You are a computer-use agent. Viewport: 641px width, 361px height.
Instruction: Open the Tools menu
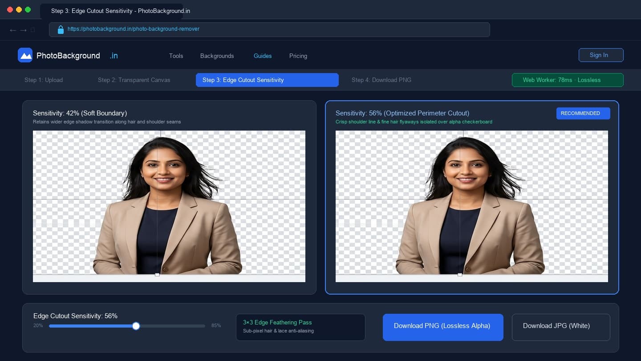pos(176,56)
